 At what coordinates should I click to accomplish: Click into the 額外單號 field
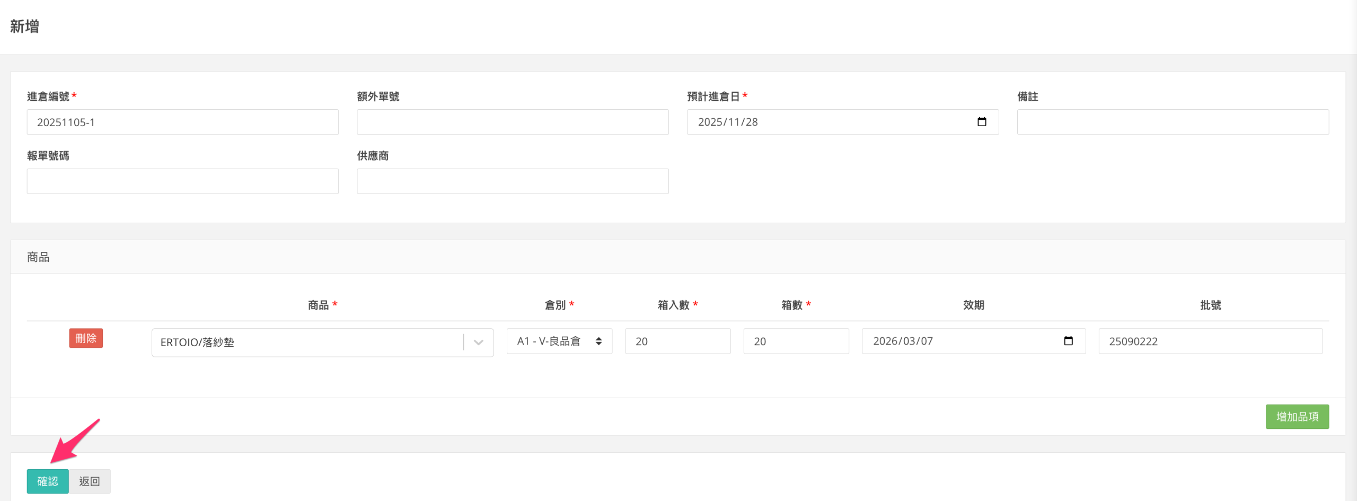512,122
